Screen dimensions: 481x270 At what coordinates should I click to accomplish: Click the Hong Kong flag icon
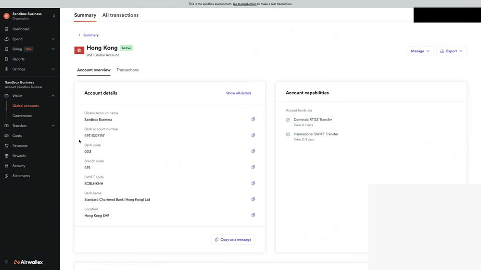point(79,50)
